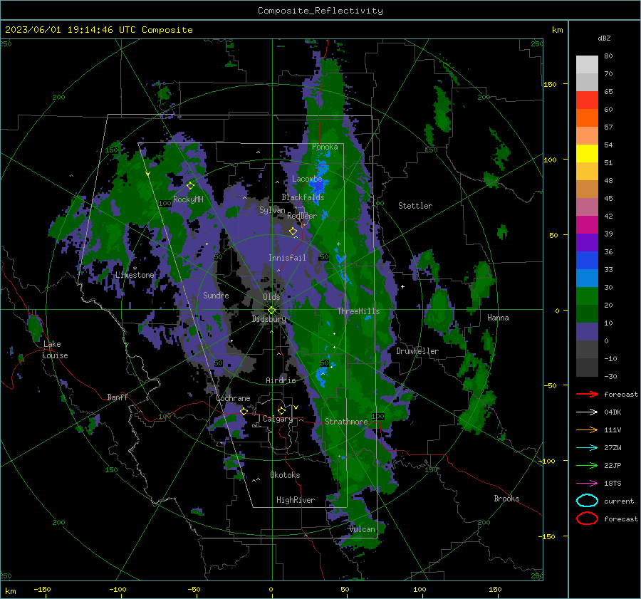Click the RedDeer city label
The width and height of the screenshot is (641, 599).
pyautogui.click(x=302, y=216)
